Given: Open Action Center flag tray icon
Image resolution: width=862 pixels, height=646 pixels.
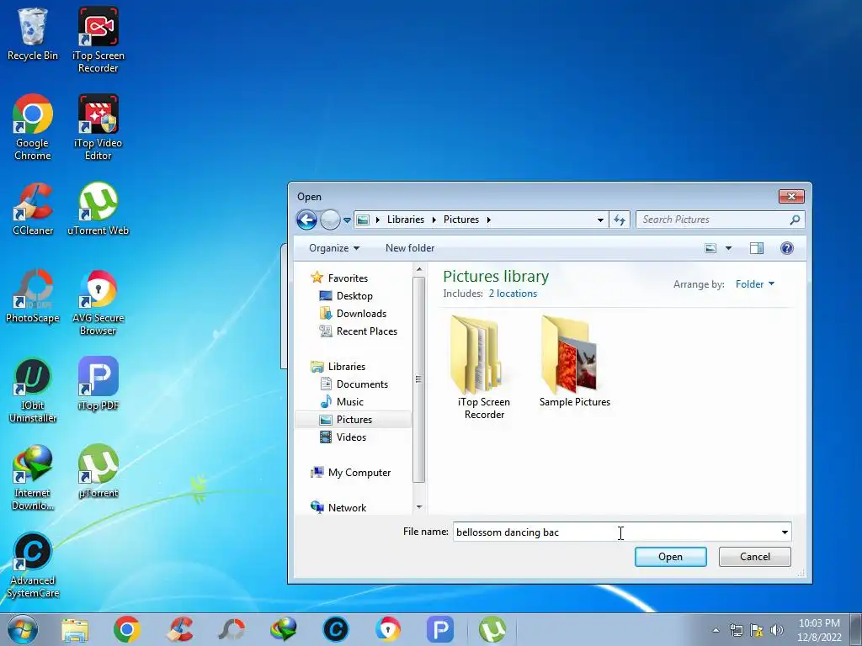Looking at the screenshot, I should [x=757, y=630].
